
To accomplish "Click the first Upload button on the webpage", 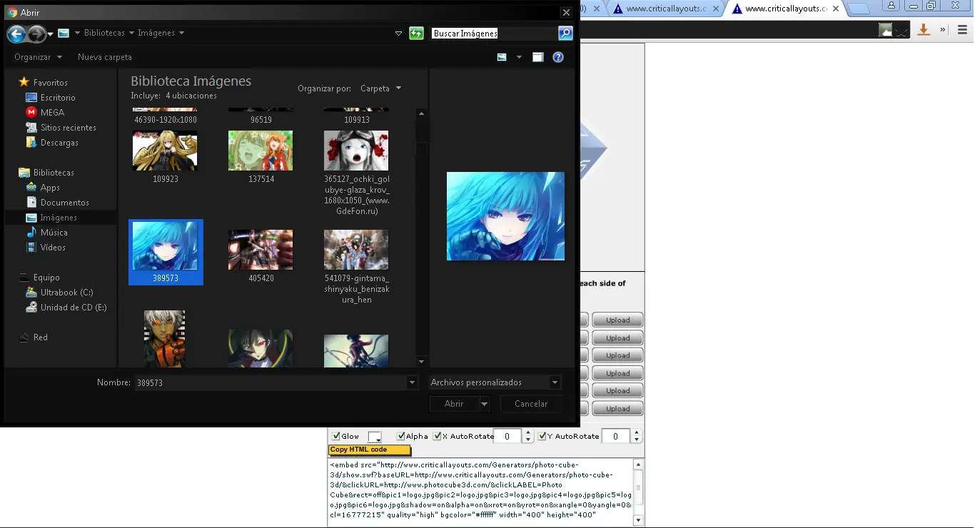I will coord(617,320).
